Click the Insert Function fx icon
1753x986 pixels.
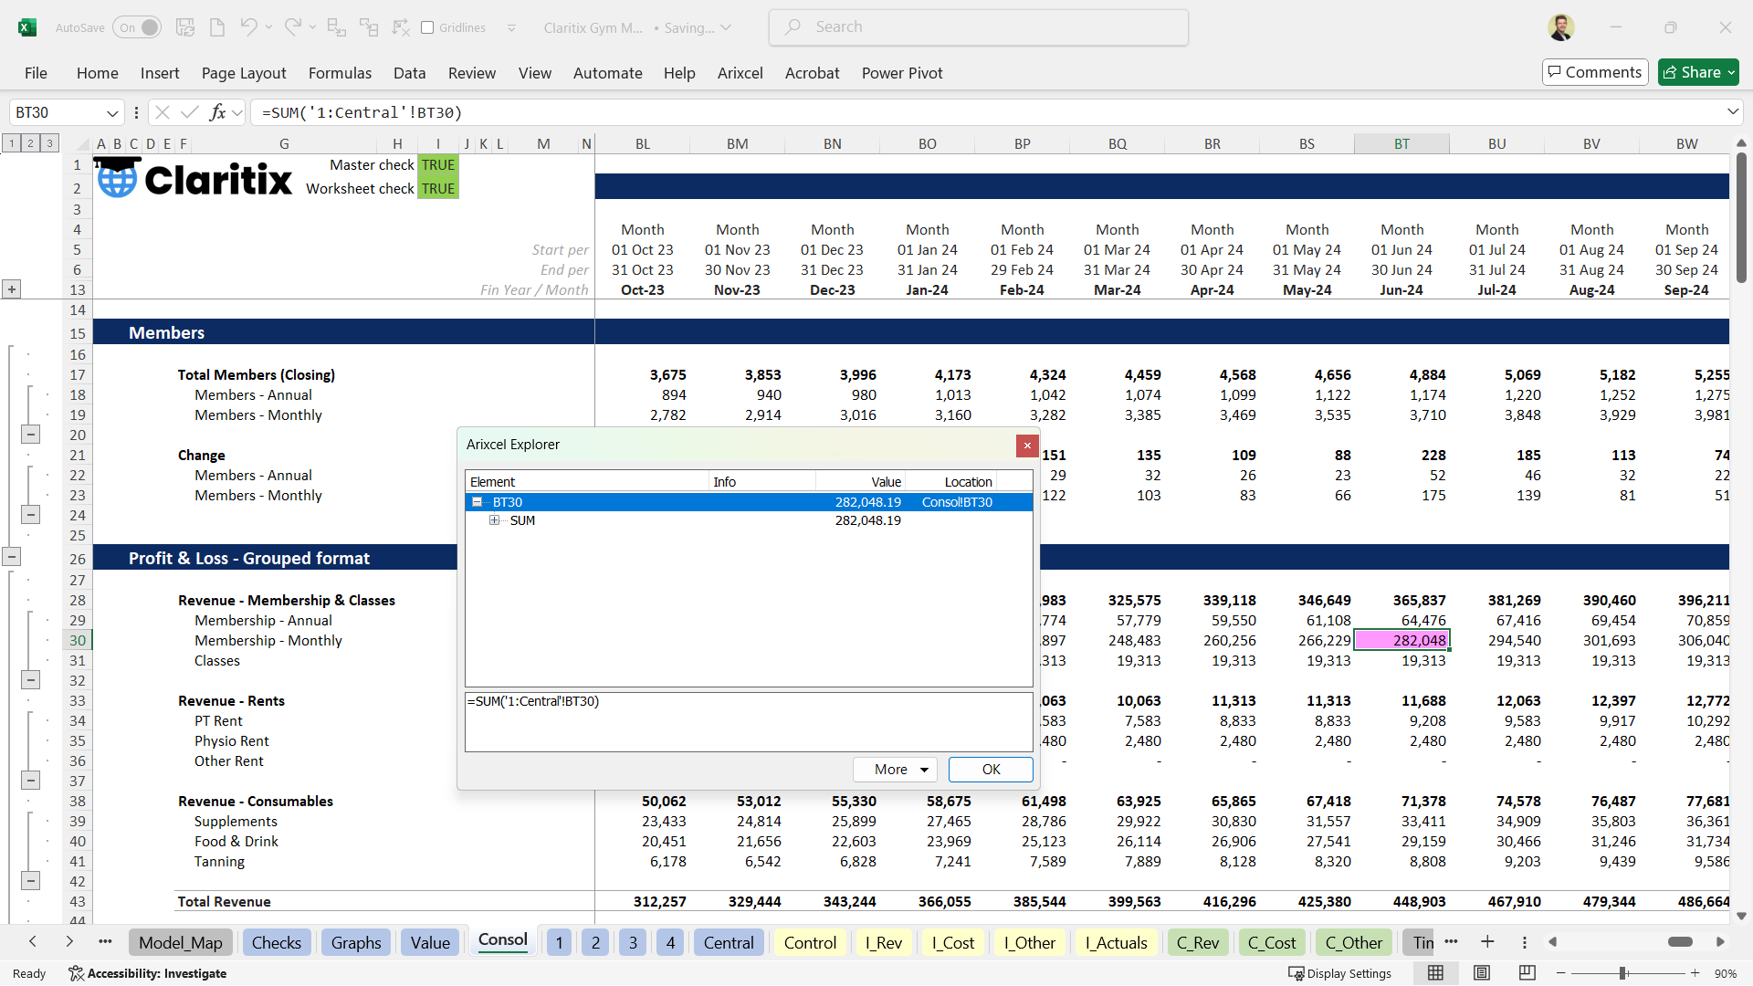217,112
